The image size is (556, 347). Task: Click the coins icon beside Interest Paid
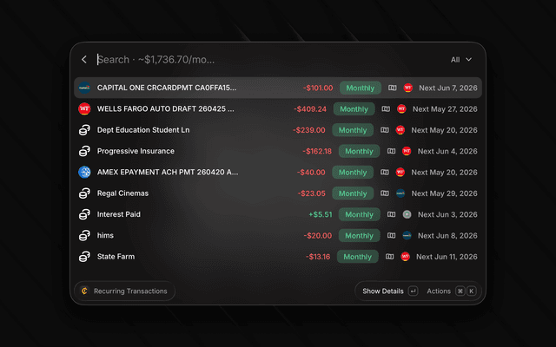pos(84,214)
